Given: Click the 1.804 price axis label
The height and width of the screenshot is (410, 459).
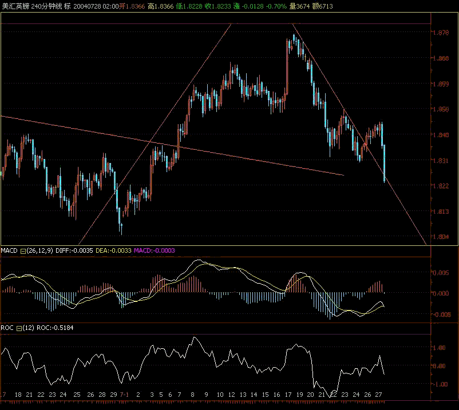Looking at the screenshot, I should (441, 237).
